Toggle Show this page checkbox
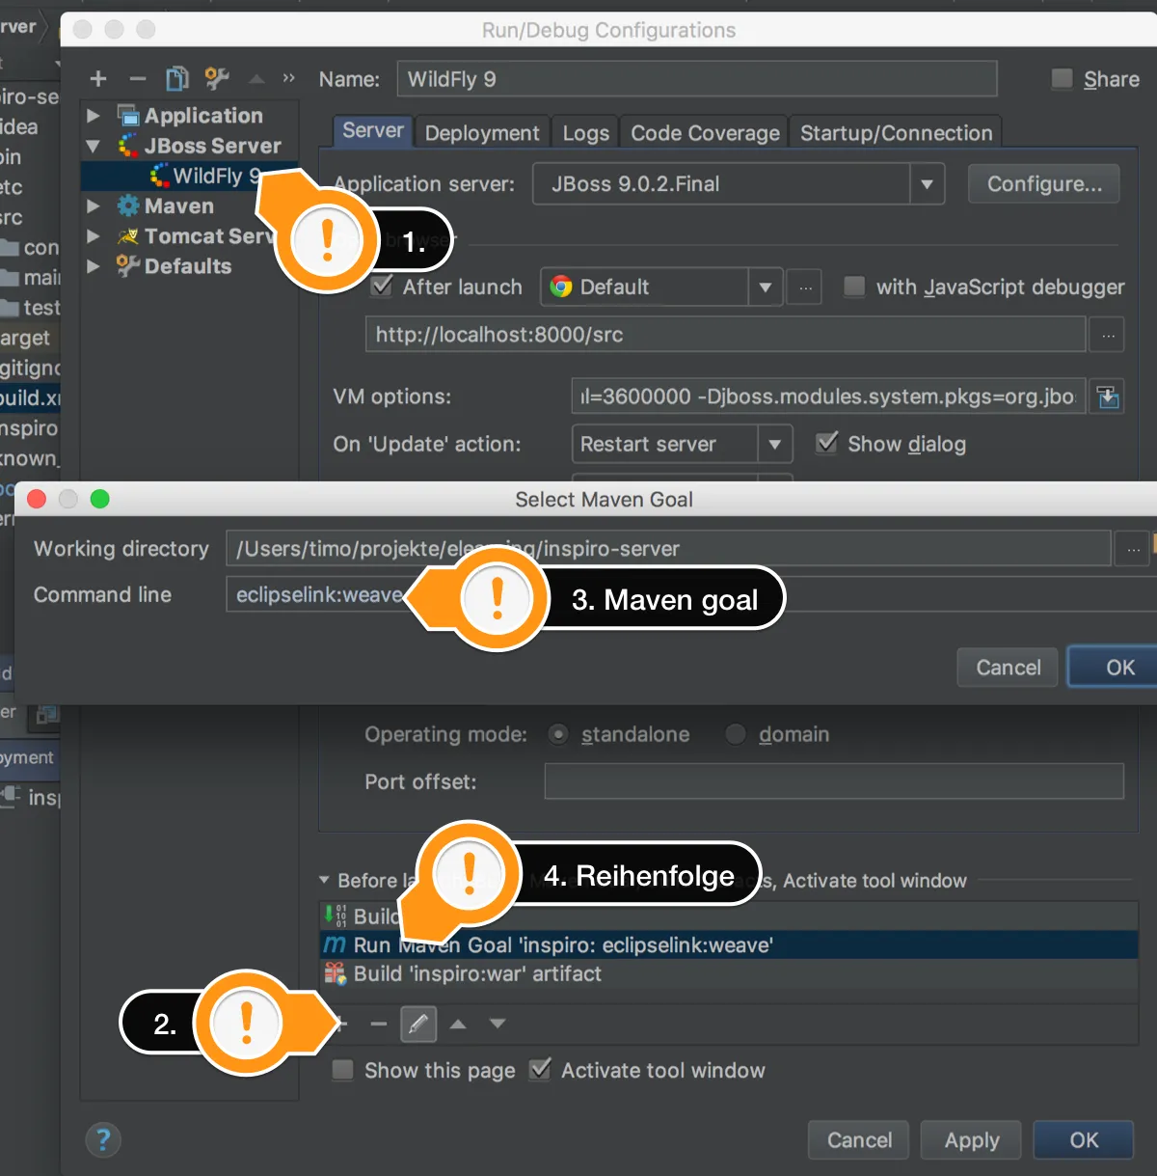 tap(342, 1070)
